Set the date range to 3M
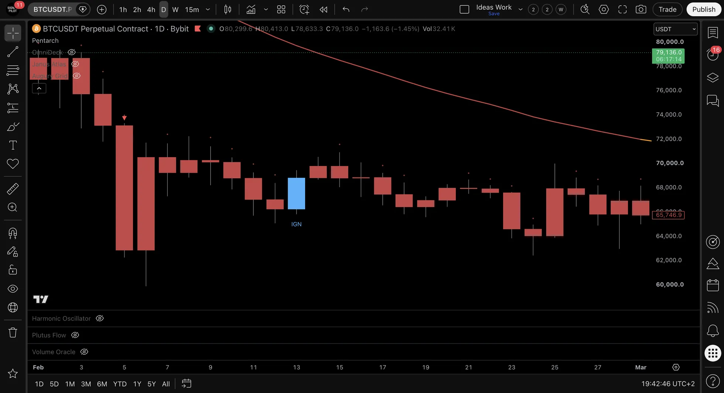This screenshot has width=724, height=393. point(86,384)
